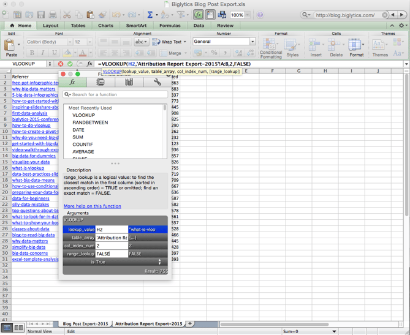Open the Name Box VLOOKUP dropdown
The width and height of the screenshot is (410, 335).
pos(50,64)
